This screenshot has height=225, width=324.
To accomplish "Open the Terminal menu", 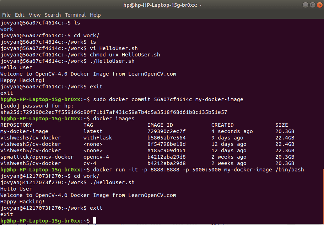I will click(75, 15).
